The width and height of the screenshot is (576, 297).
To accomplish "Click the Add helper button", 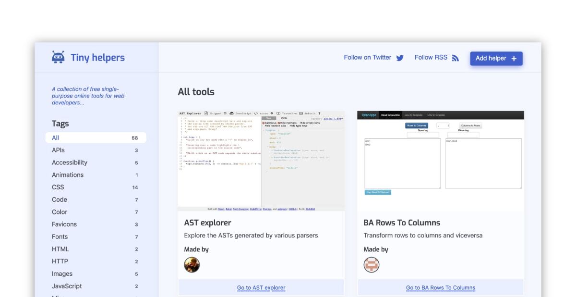I will coord(496,59).
